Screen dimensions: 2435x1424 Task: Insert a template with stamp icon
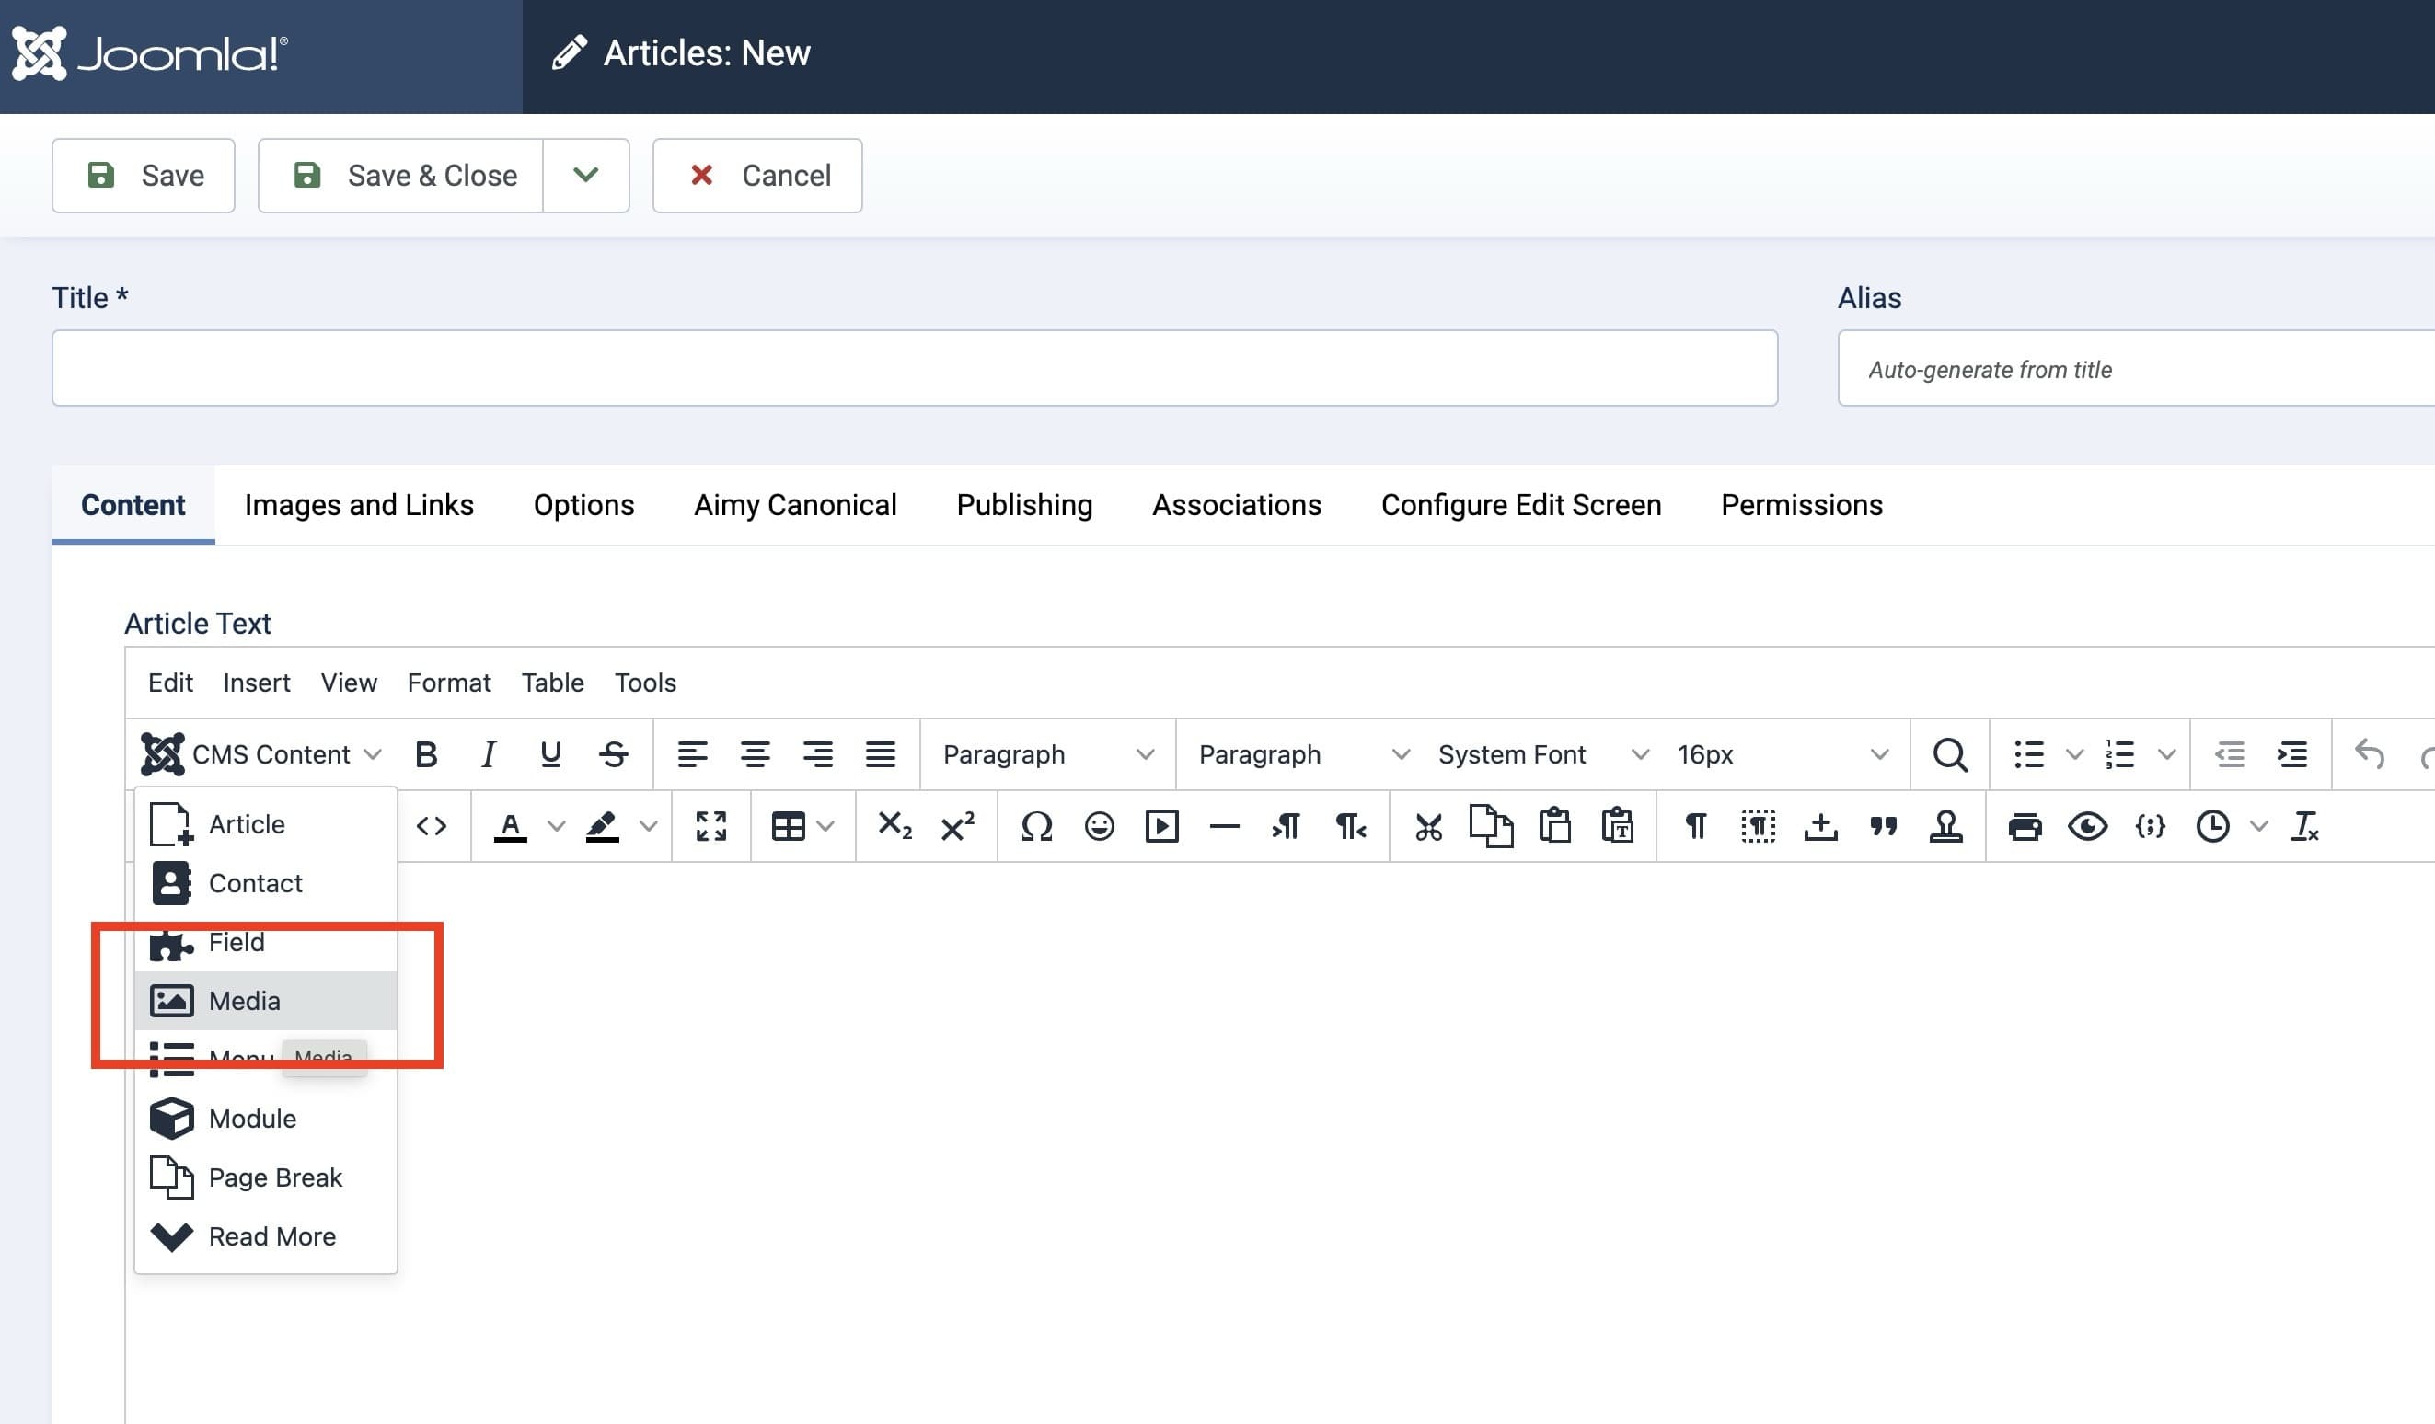pyautogui.click(x=1946, y=826)
